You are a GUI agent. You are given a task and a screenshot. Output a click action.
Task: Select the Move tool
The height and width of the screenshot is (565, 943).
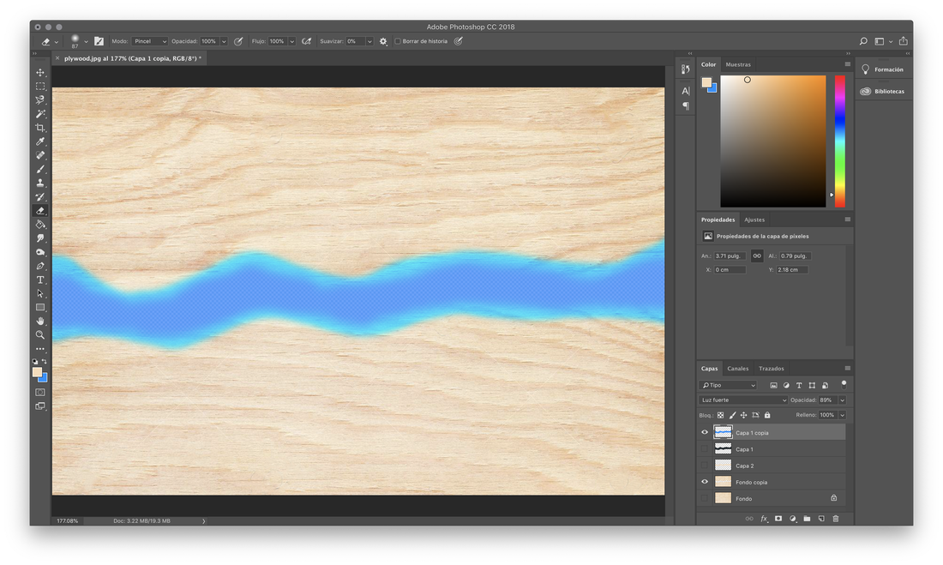(x=40, y=72)
